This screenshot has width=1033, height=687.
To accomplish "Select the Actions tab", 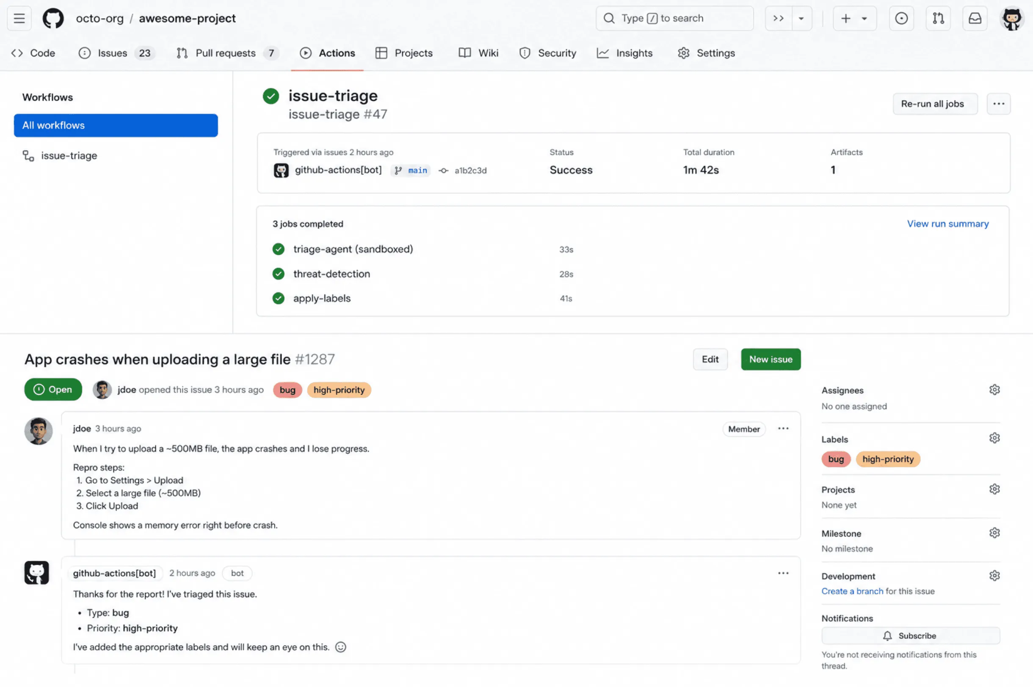I will click(x=328, y=53).
